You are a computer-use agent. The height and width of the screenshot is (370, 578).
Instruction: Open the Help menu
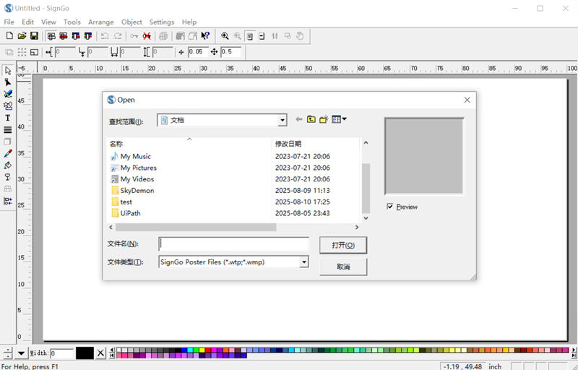[189, 22]
